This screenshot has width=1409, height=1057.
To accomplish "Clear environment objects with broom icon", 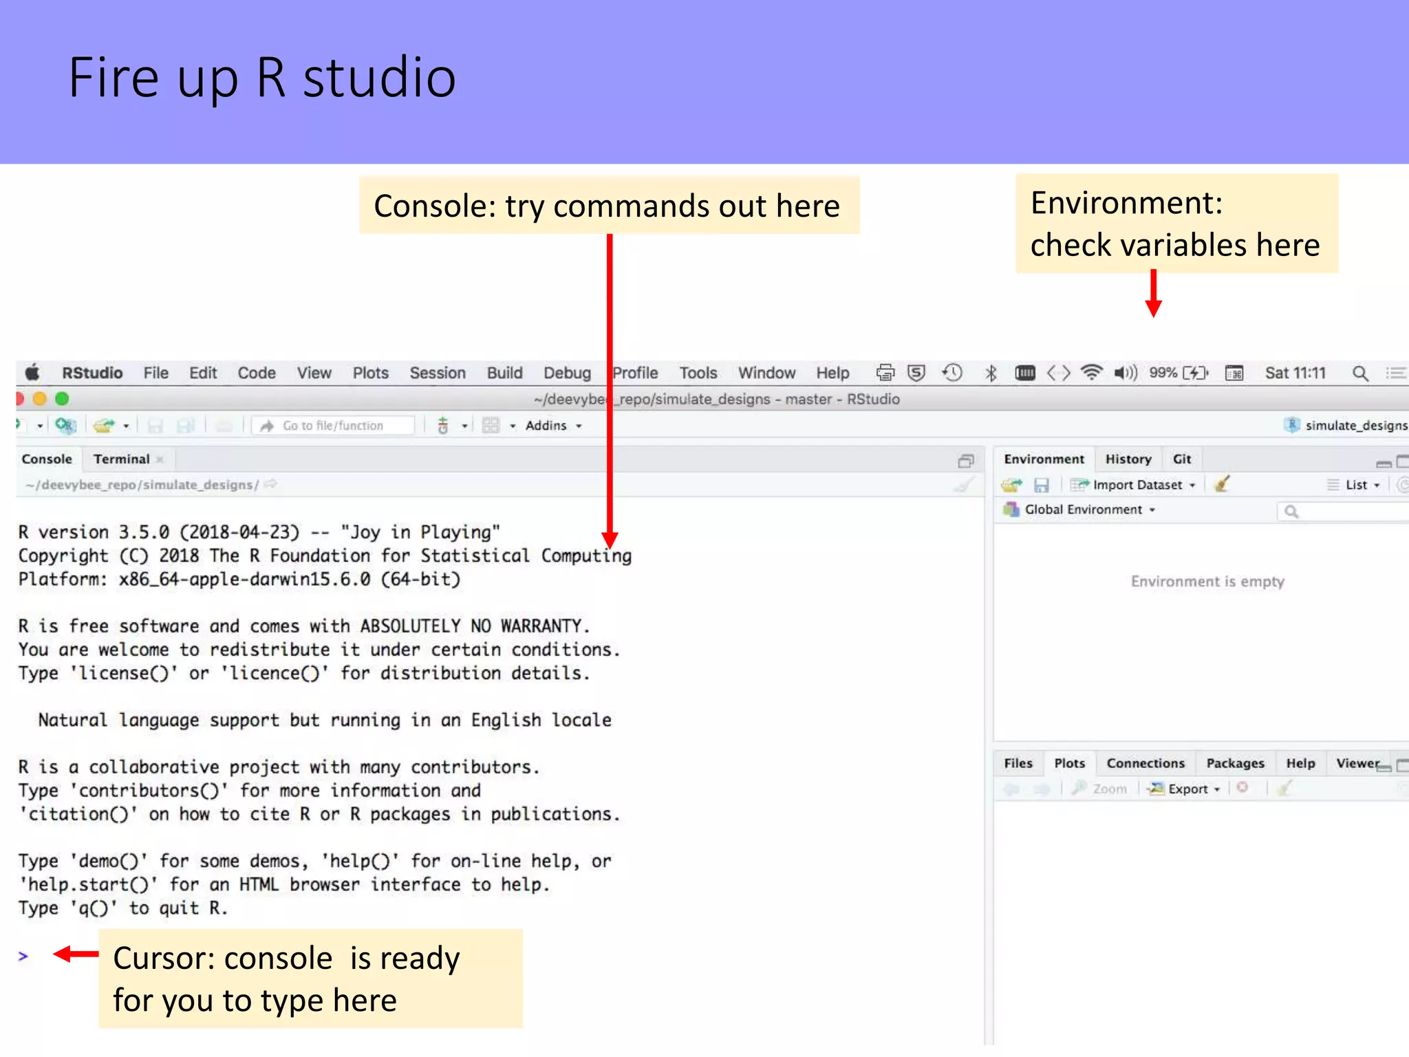I will click(1223, 484).
